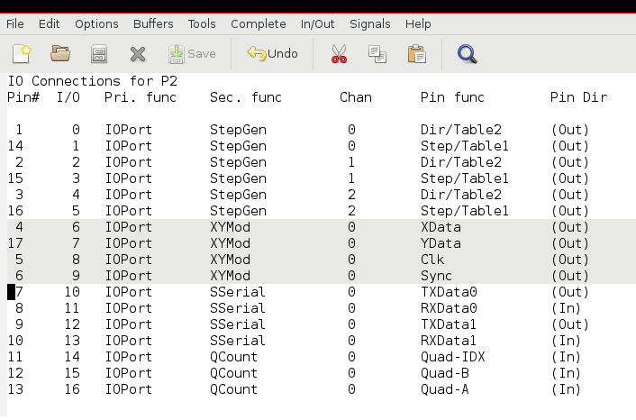Open the Edit menu

pyautogui.click(x=49, y=24)
